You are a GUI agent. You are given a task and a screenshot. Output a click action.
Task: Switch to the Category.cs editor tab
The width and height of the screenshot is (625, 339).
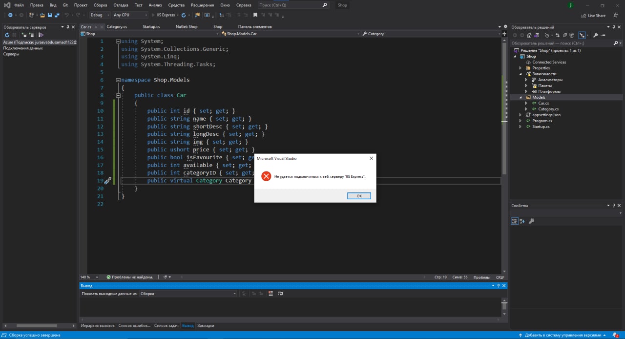[x=117, y=27]
